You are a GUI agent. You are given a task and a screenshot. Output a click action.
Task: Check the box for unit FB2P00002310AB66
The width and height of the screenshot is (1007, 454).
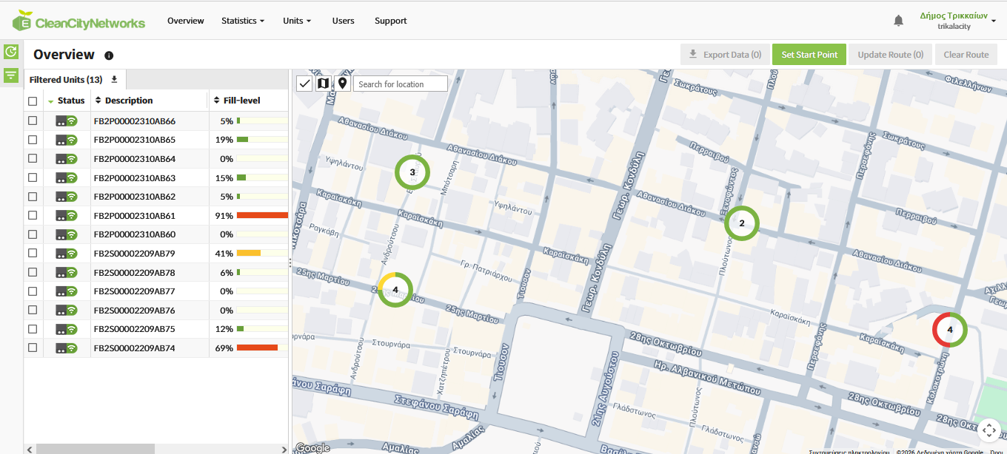(x=33, y=121)
